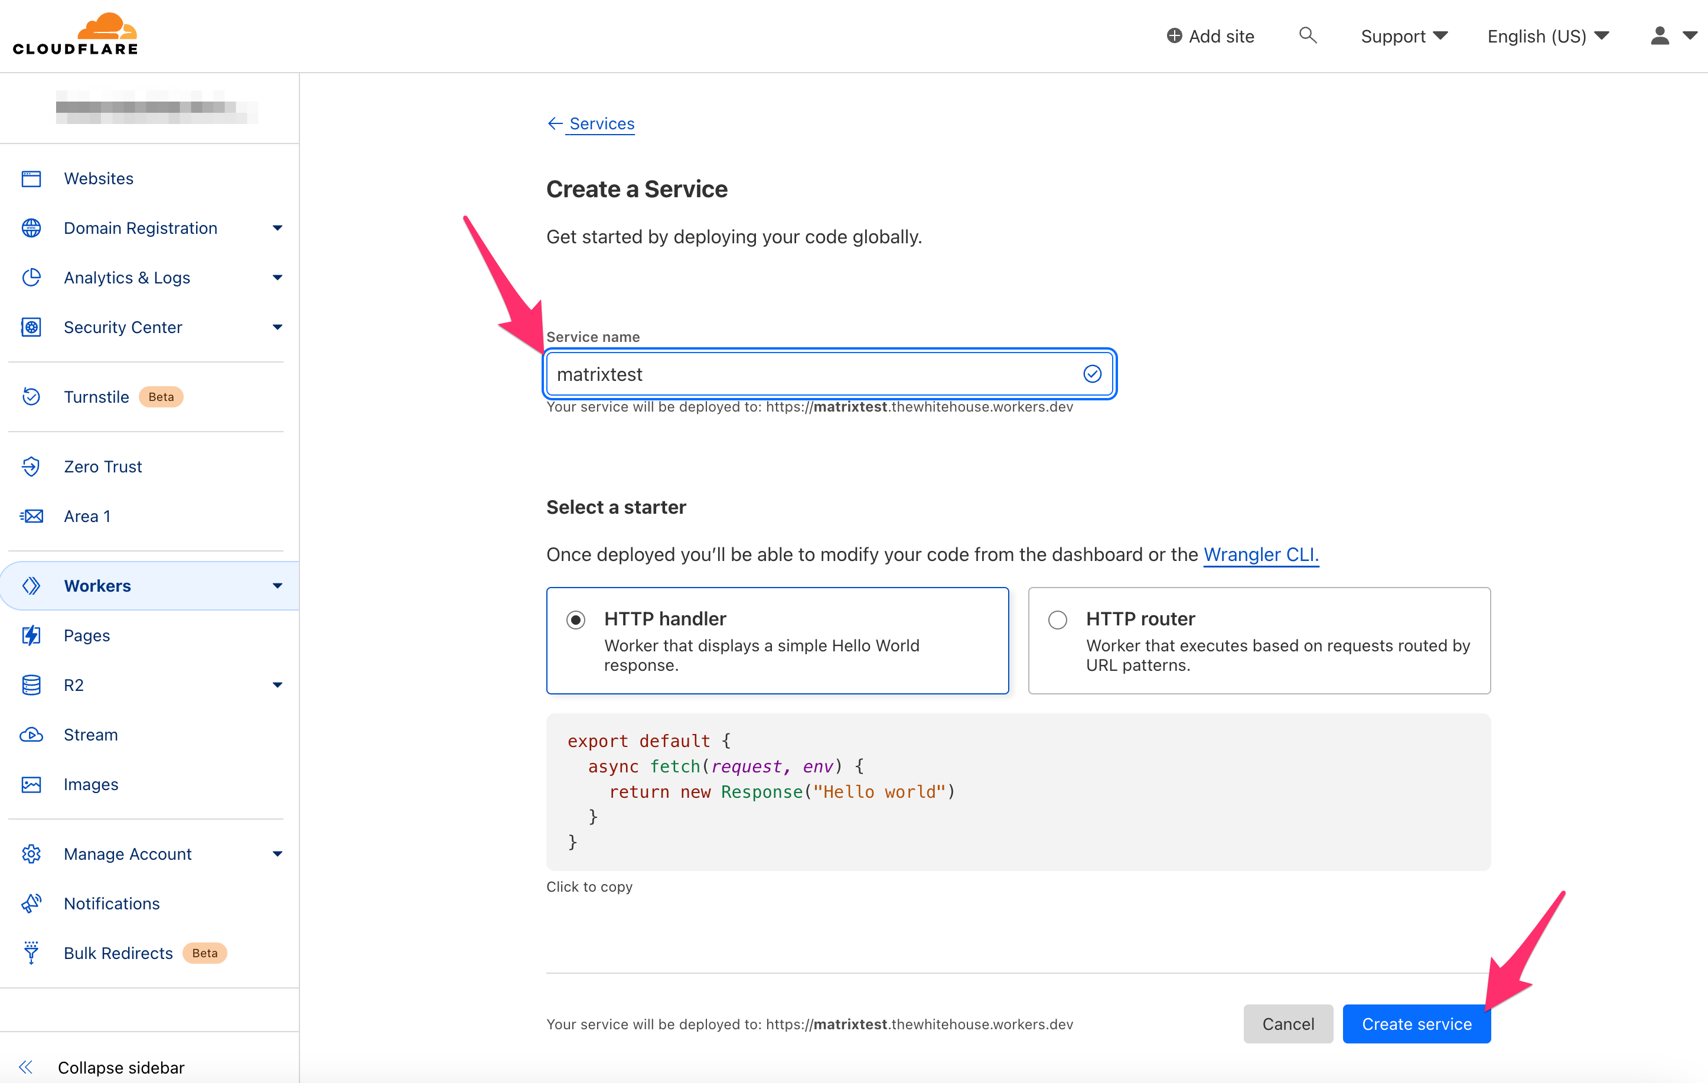This screenshot has height=1083, width=1708.
Task: Expand the Analytics & Logs section
Action: [x=127, y=278]
